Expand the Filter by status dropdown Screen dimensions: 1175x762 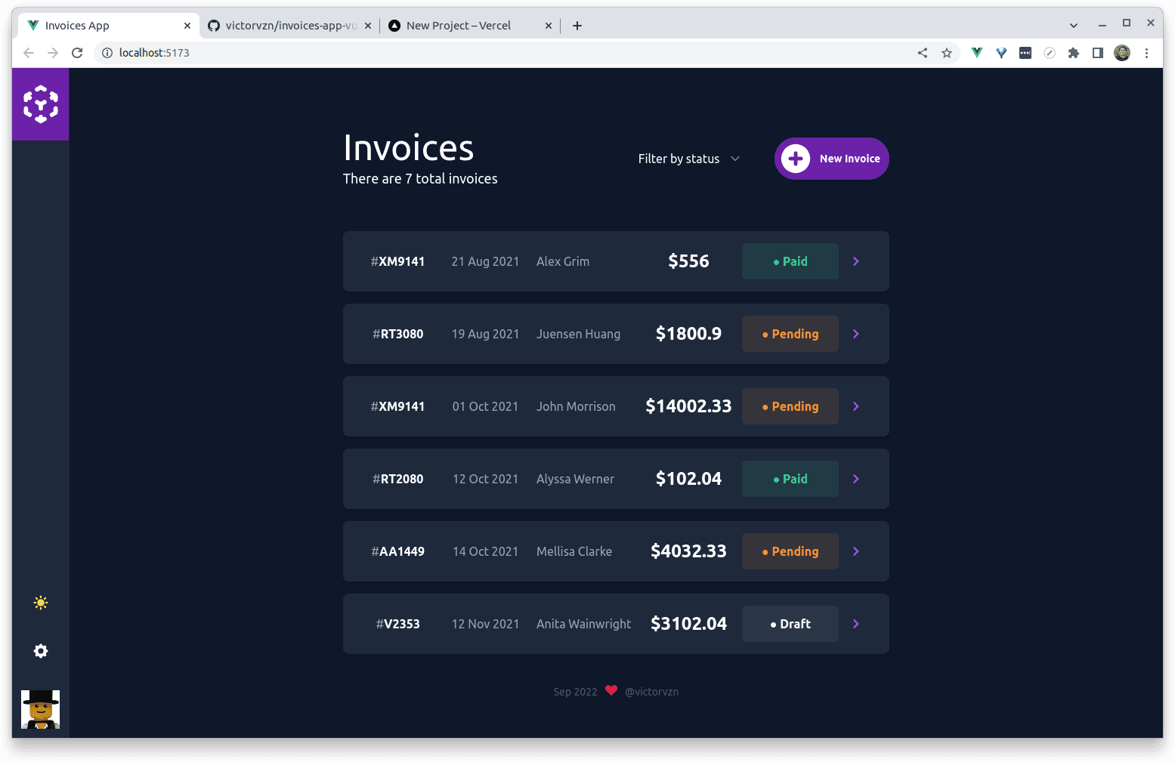688,159
